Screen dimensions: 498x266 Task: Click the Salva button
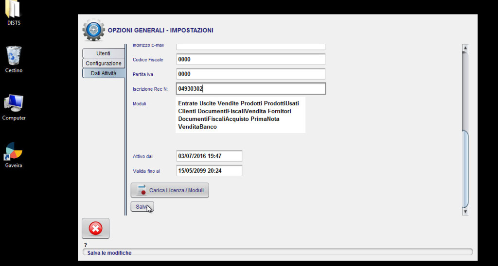point(142,206)
